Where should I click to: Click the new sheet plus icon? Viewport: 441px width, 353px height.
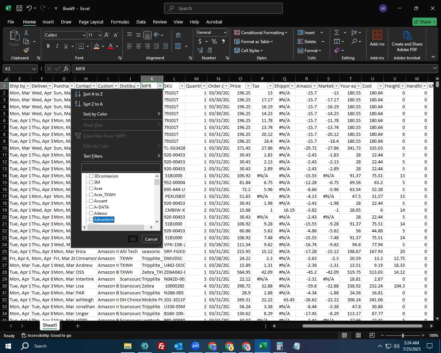78,326
